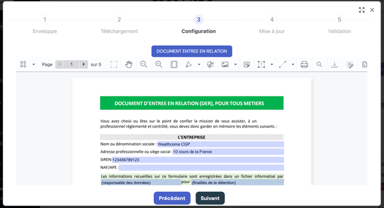Click the document info icon
Image resolution: width=384 pixels, height=208 pixels.
pos(364,64)
